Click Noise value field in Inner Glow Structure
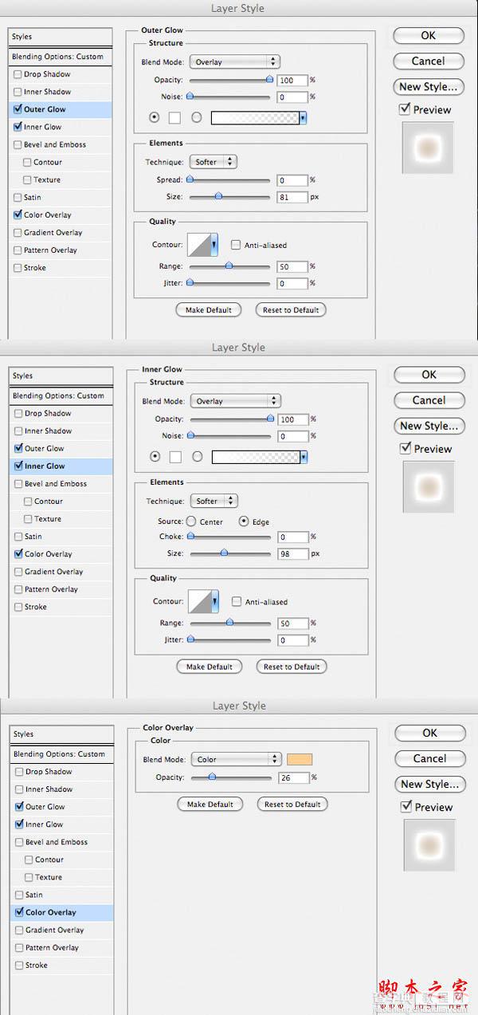The image size is (478, 1015). point(294,436)
